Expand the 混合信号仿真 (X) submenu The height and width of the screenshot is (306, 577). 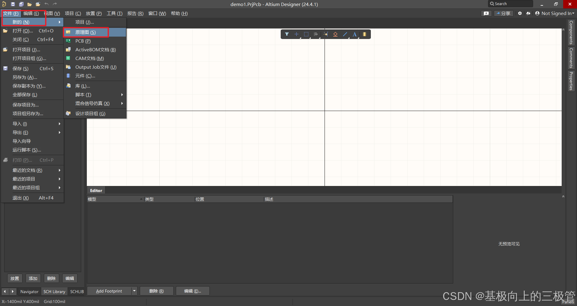[x=95, y=103]
